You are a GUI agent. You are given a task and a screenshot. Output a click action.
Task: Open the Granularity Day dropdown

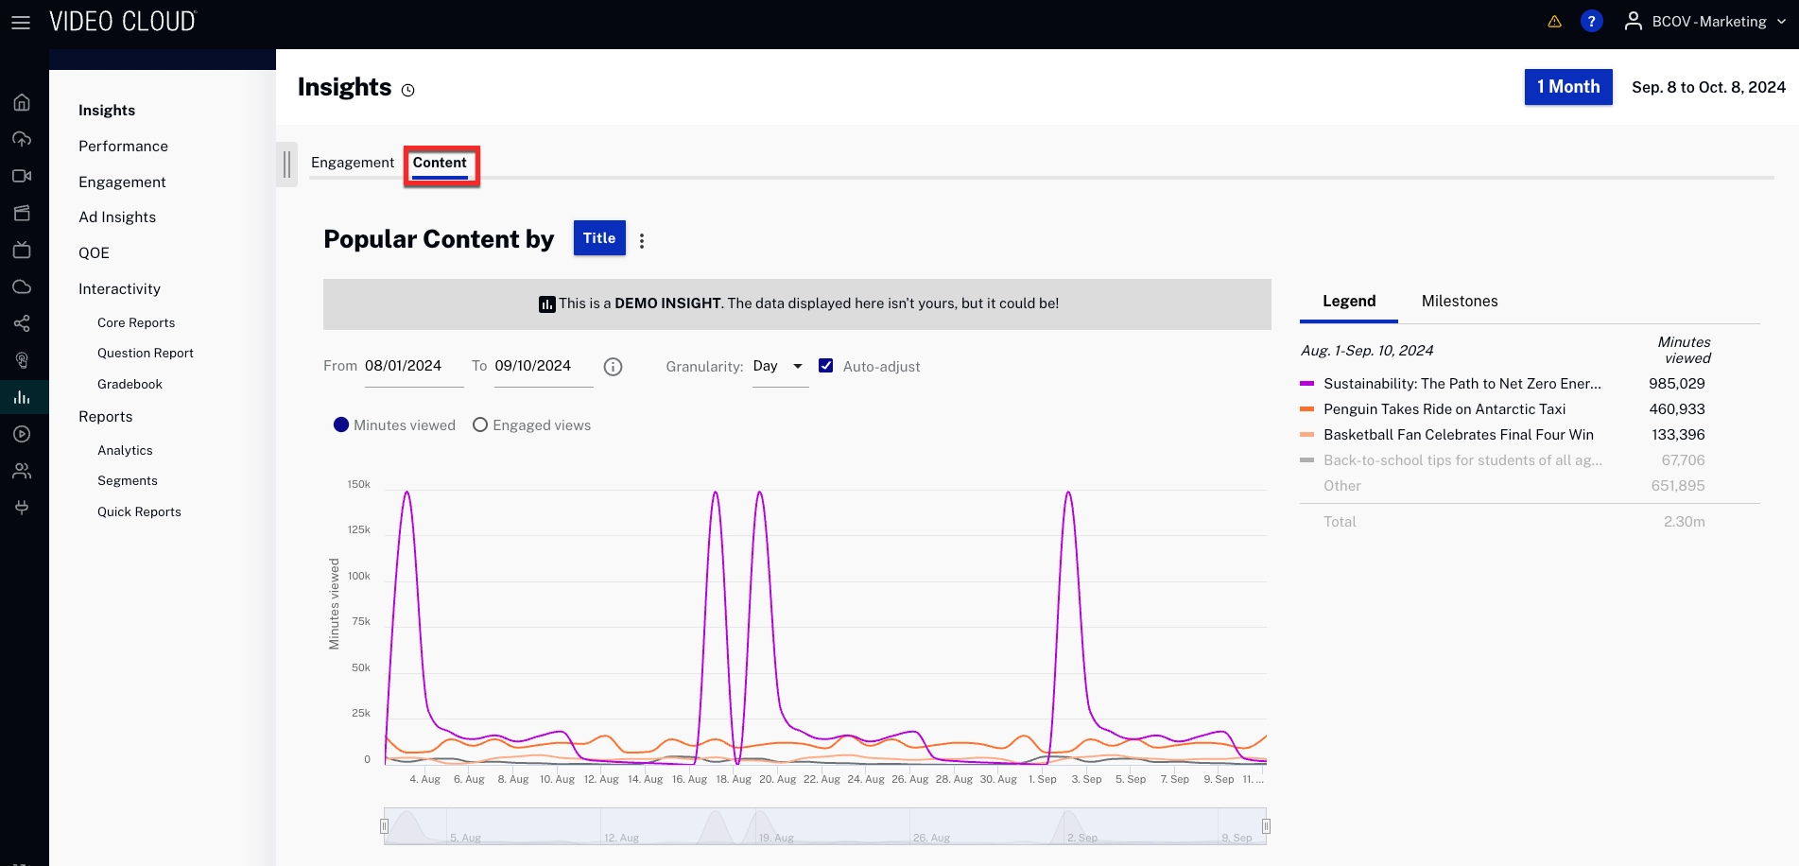779,366
